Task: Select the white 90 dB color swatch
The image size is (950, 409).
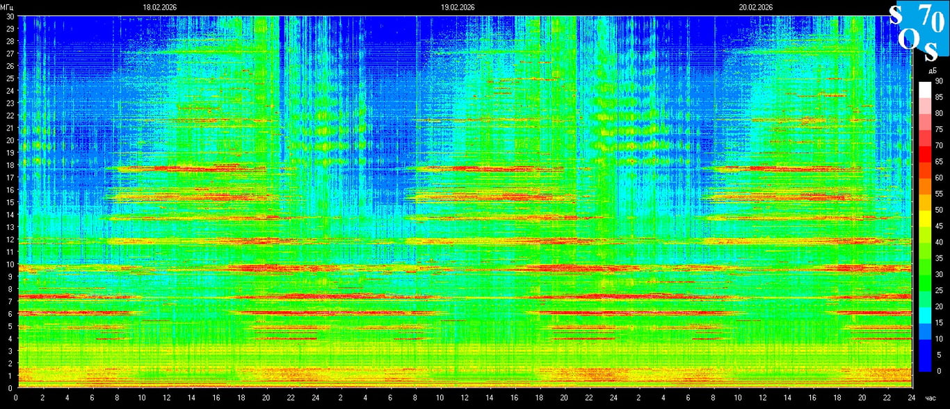Action: coord(924,89)
